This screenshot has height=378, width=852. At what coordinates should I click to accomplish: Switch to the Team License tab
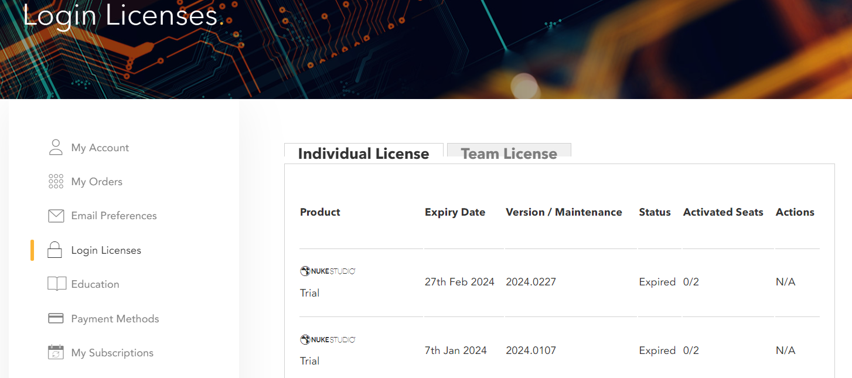point(509,154)
